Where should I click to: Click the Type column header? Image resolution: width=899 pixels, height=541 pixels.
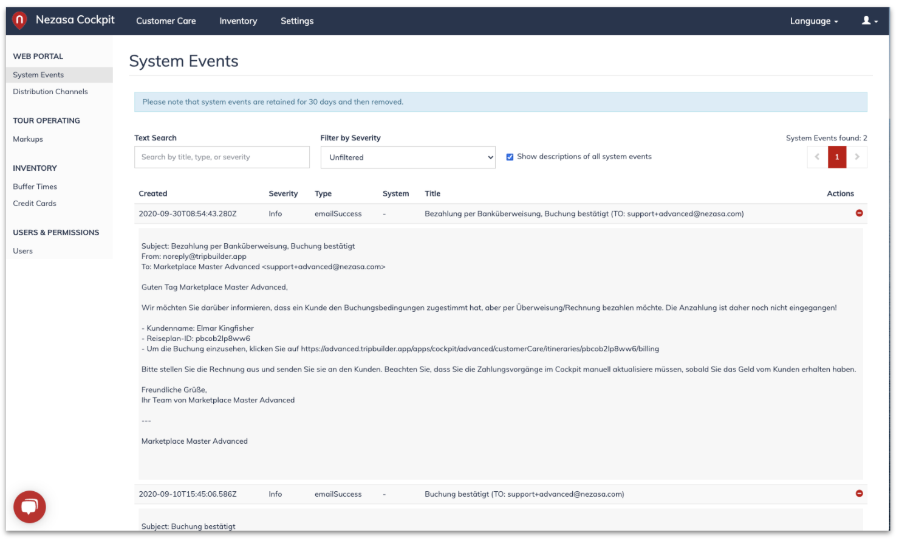tap(323, 193)
